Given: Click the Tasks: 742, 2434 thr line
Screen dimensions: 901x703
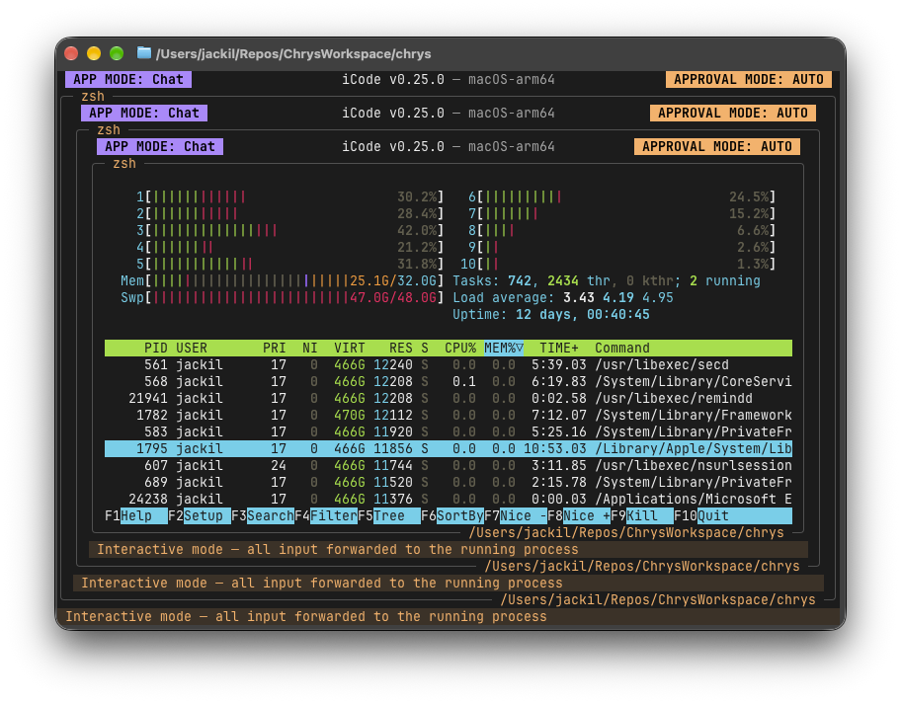Looking at the screenshot, I should [x=607, y=280].
